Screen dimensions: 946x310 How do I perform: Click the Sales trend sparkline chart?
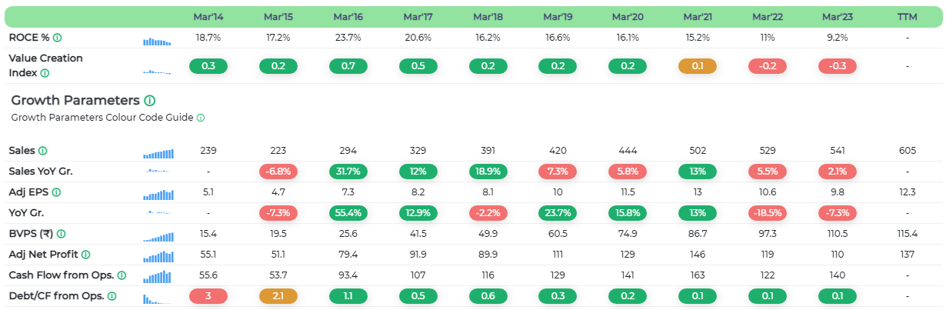158,153
